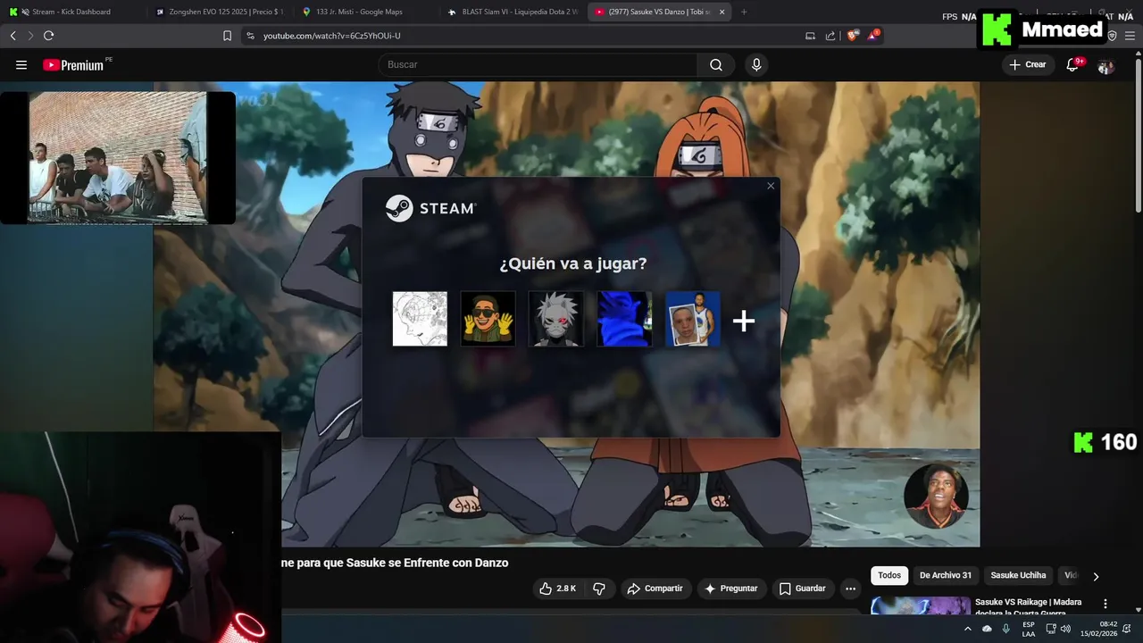Select the first Steam profile with sketch avatar
The width and height of the screenshot is (1143, 643).
(x=420, y=319)
